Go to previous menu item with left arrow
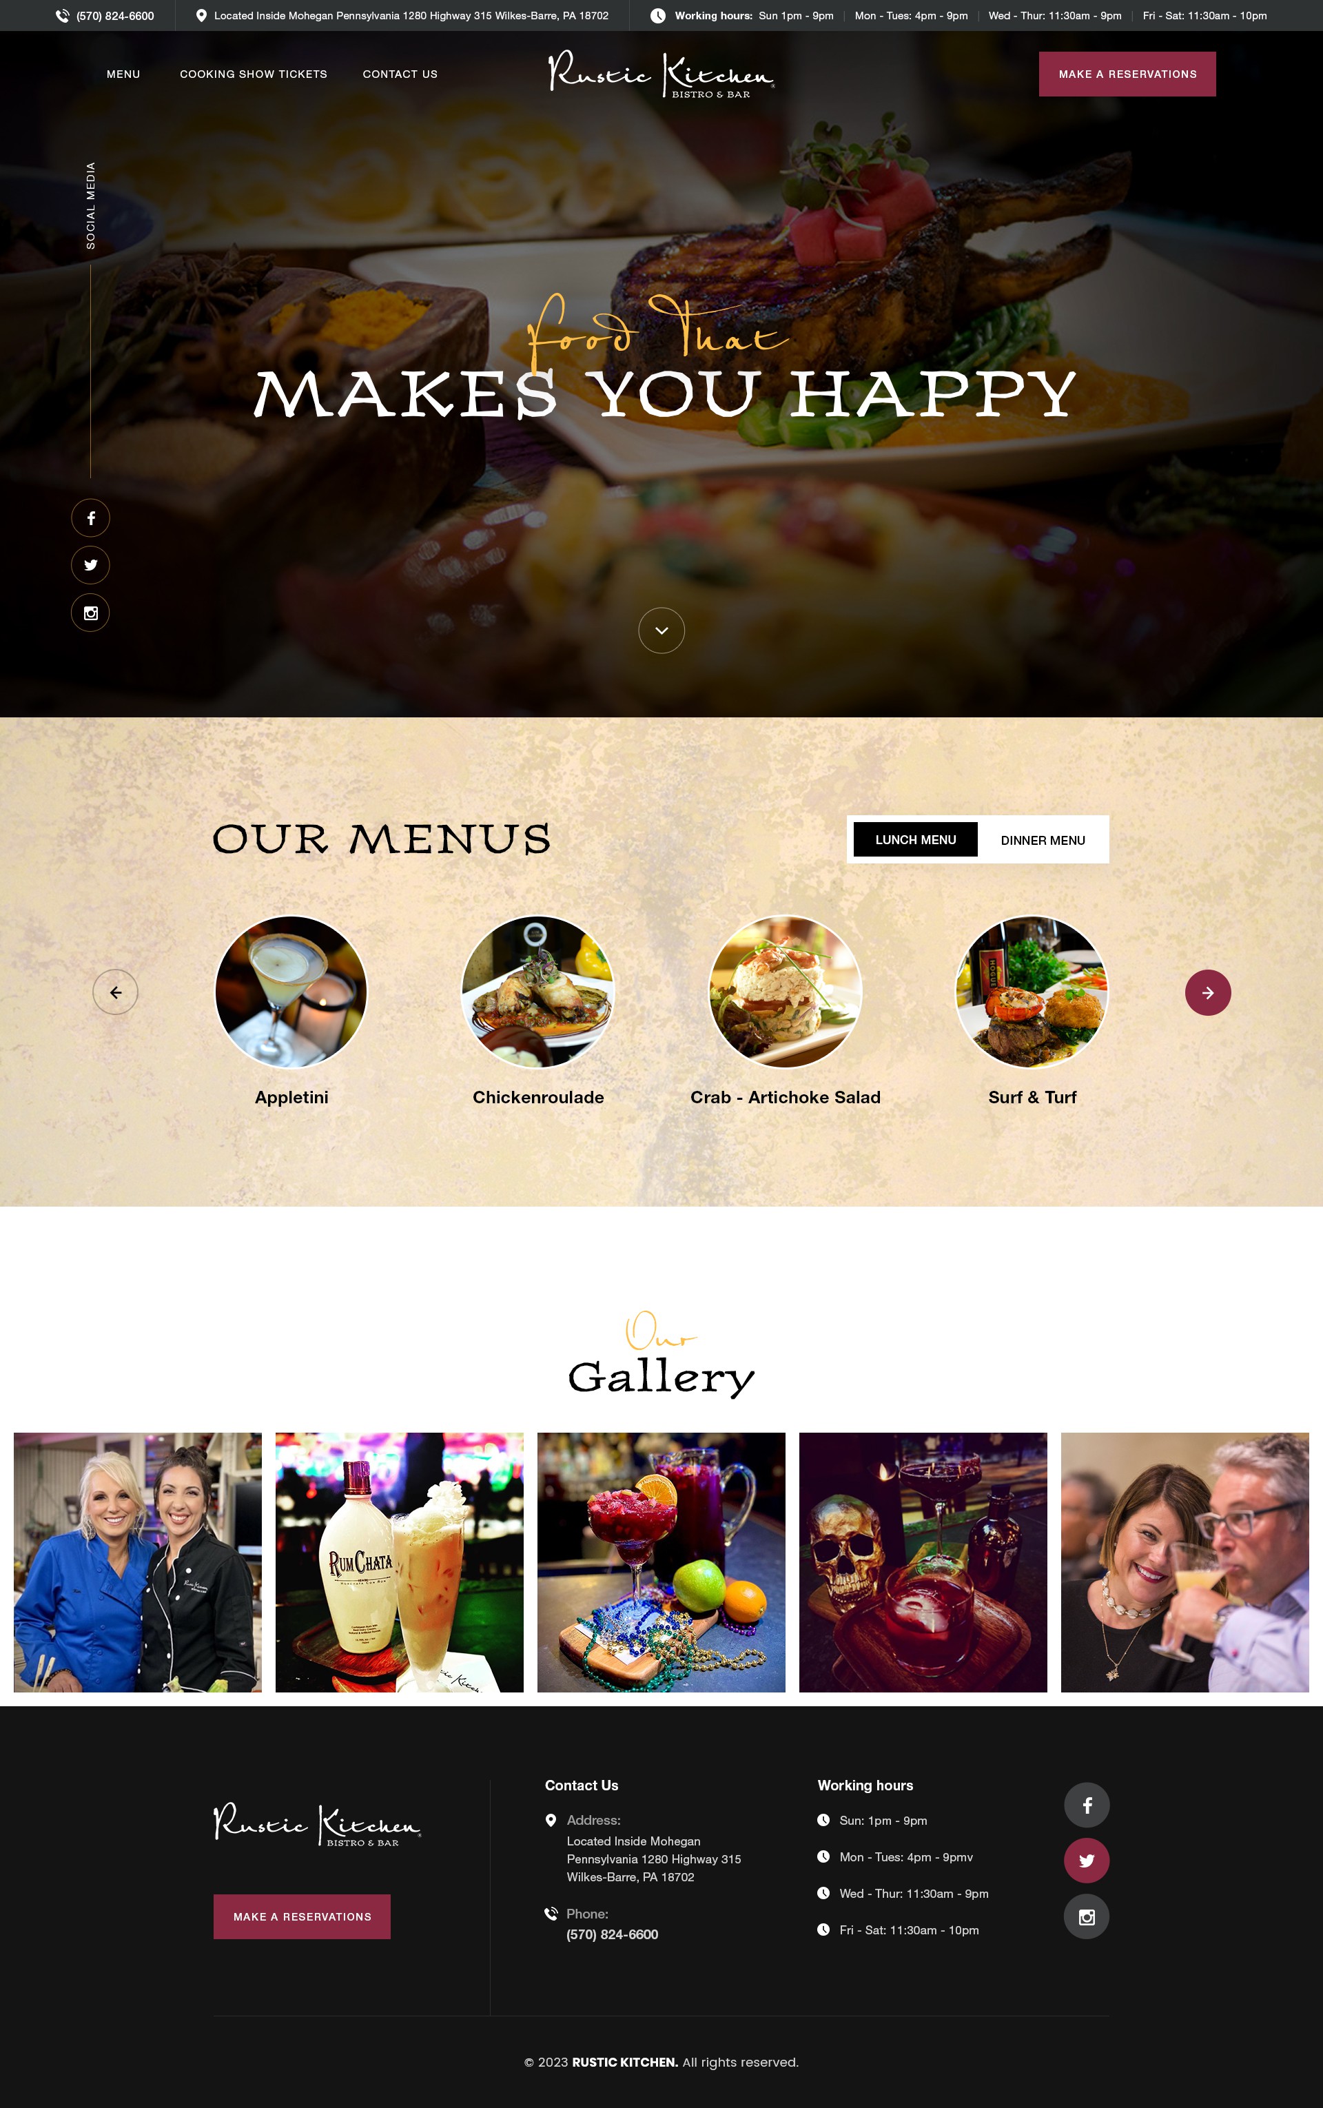1323x2108 pixels. point(116,992)
